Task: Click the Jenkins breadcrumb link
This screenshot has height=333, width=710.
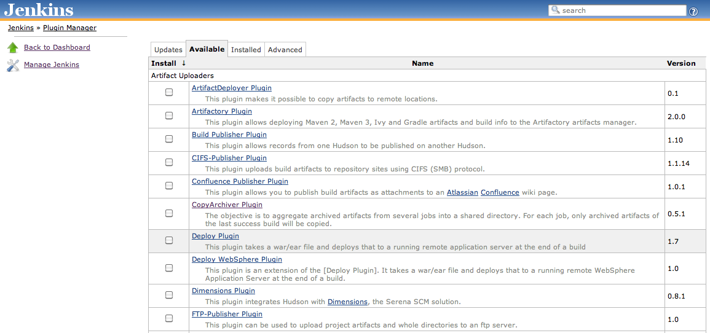Action: click(21, 28)
